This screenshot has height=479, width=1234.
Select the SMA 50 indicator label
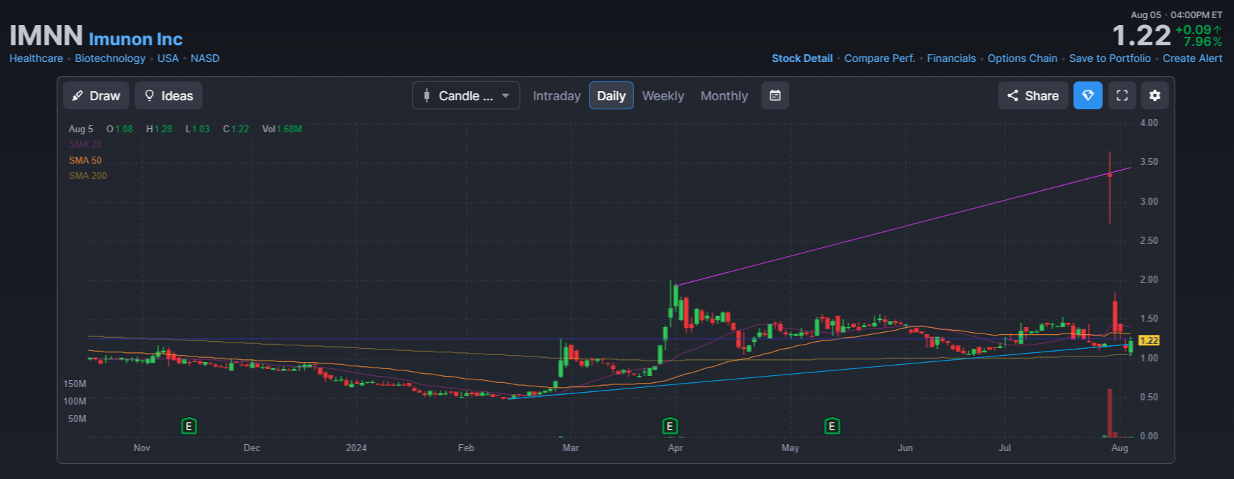coord(85,160)
